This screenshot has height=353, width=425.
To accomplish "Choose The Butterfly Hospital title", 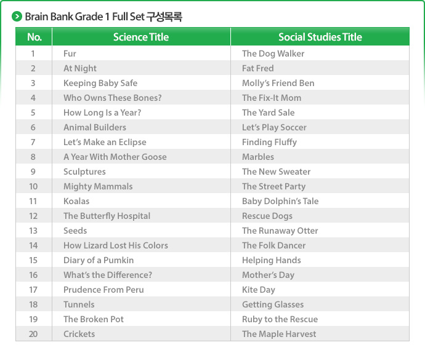I will tap(107, 216).
